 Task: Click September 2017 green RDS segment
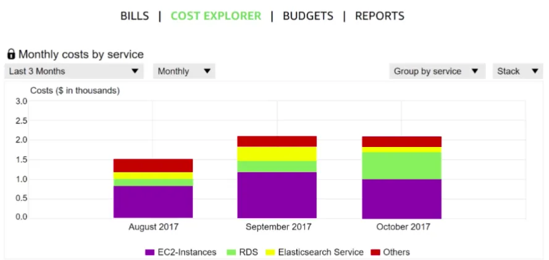277,167
